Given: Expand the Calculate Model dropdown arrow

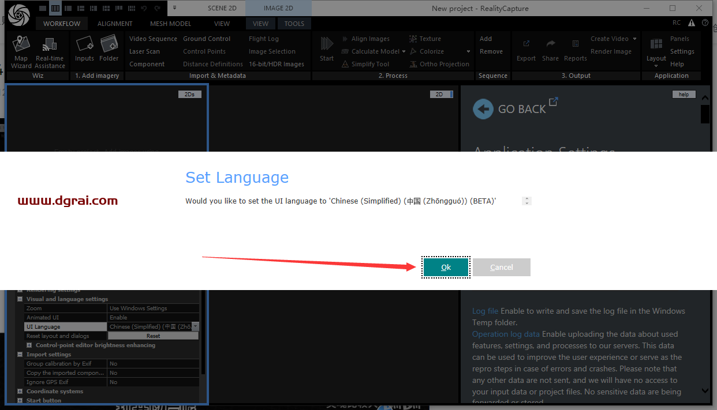Looking at the screenshot, I should click(x=404, y=51).
